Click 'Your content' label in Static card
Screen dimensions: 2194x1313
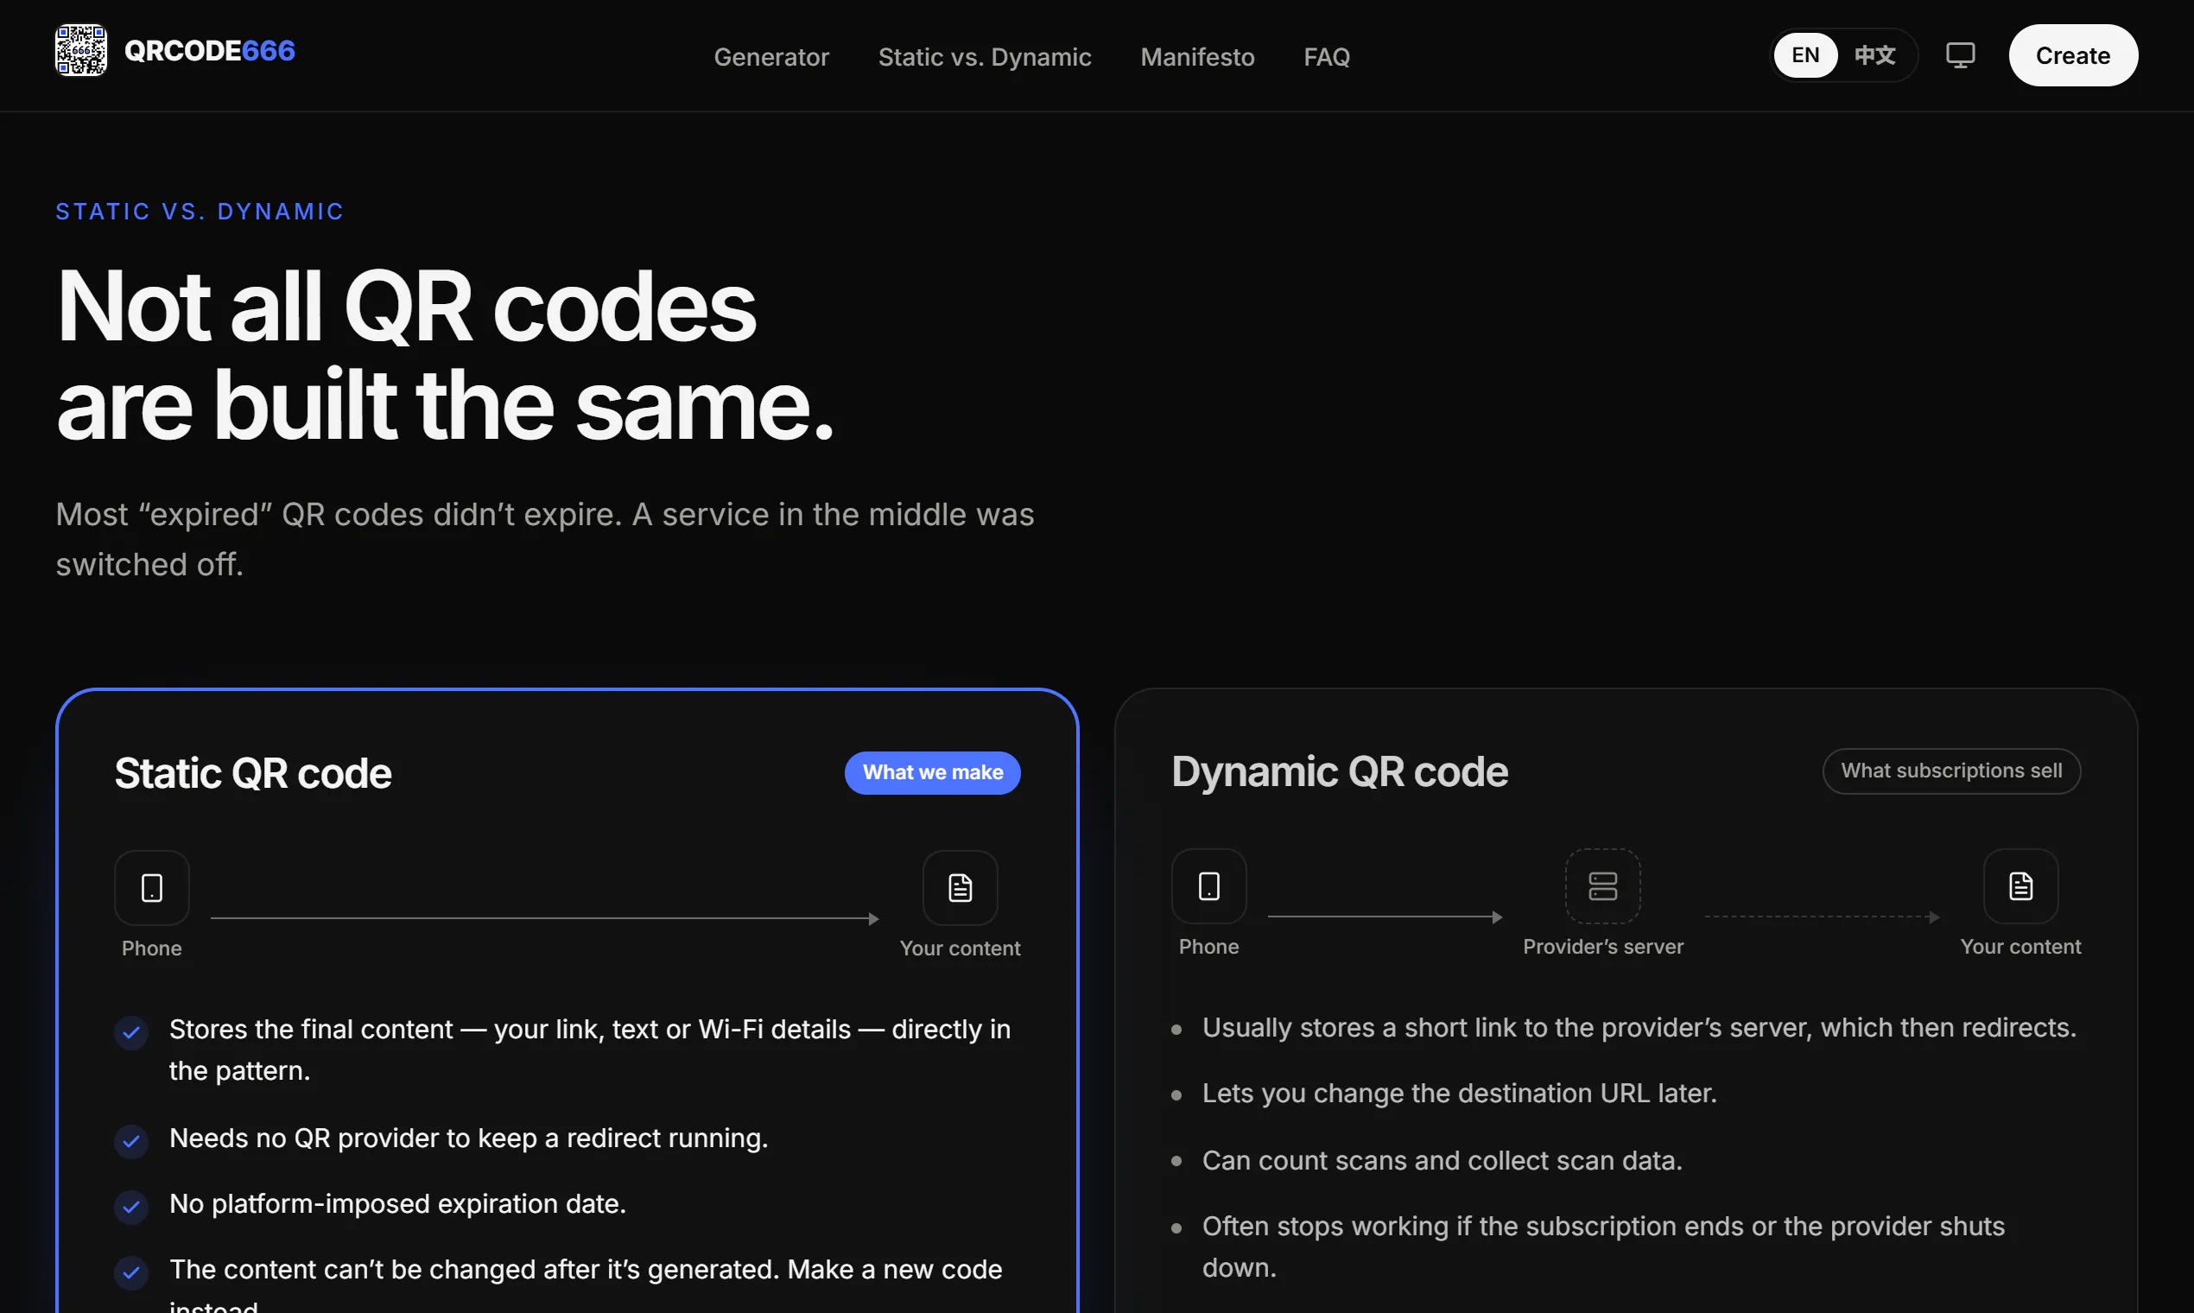960,948
